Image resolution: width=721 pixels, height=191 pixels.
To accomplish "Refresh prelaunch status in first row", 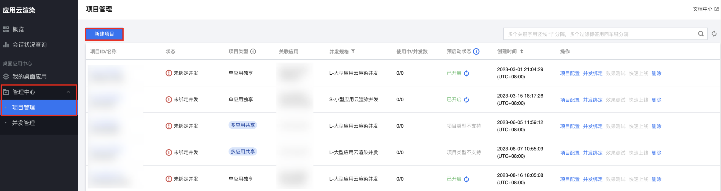I will (466, 74).
